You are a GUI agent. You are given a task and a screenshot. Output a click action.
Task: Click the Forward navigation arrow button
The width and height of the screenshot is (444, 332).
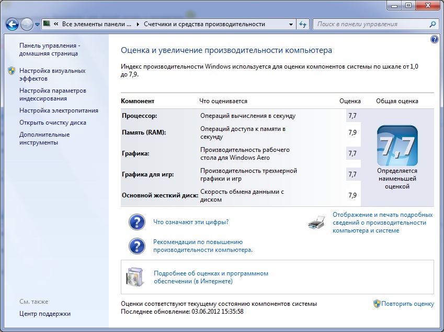tap(27, 24)
